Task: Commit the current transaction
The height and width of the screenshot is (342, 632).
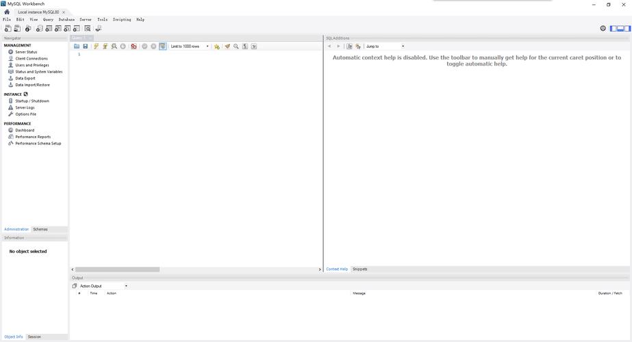Action: click(144, 47)
